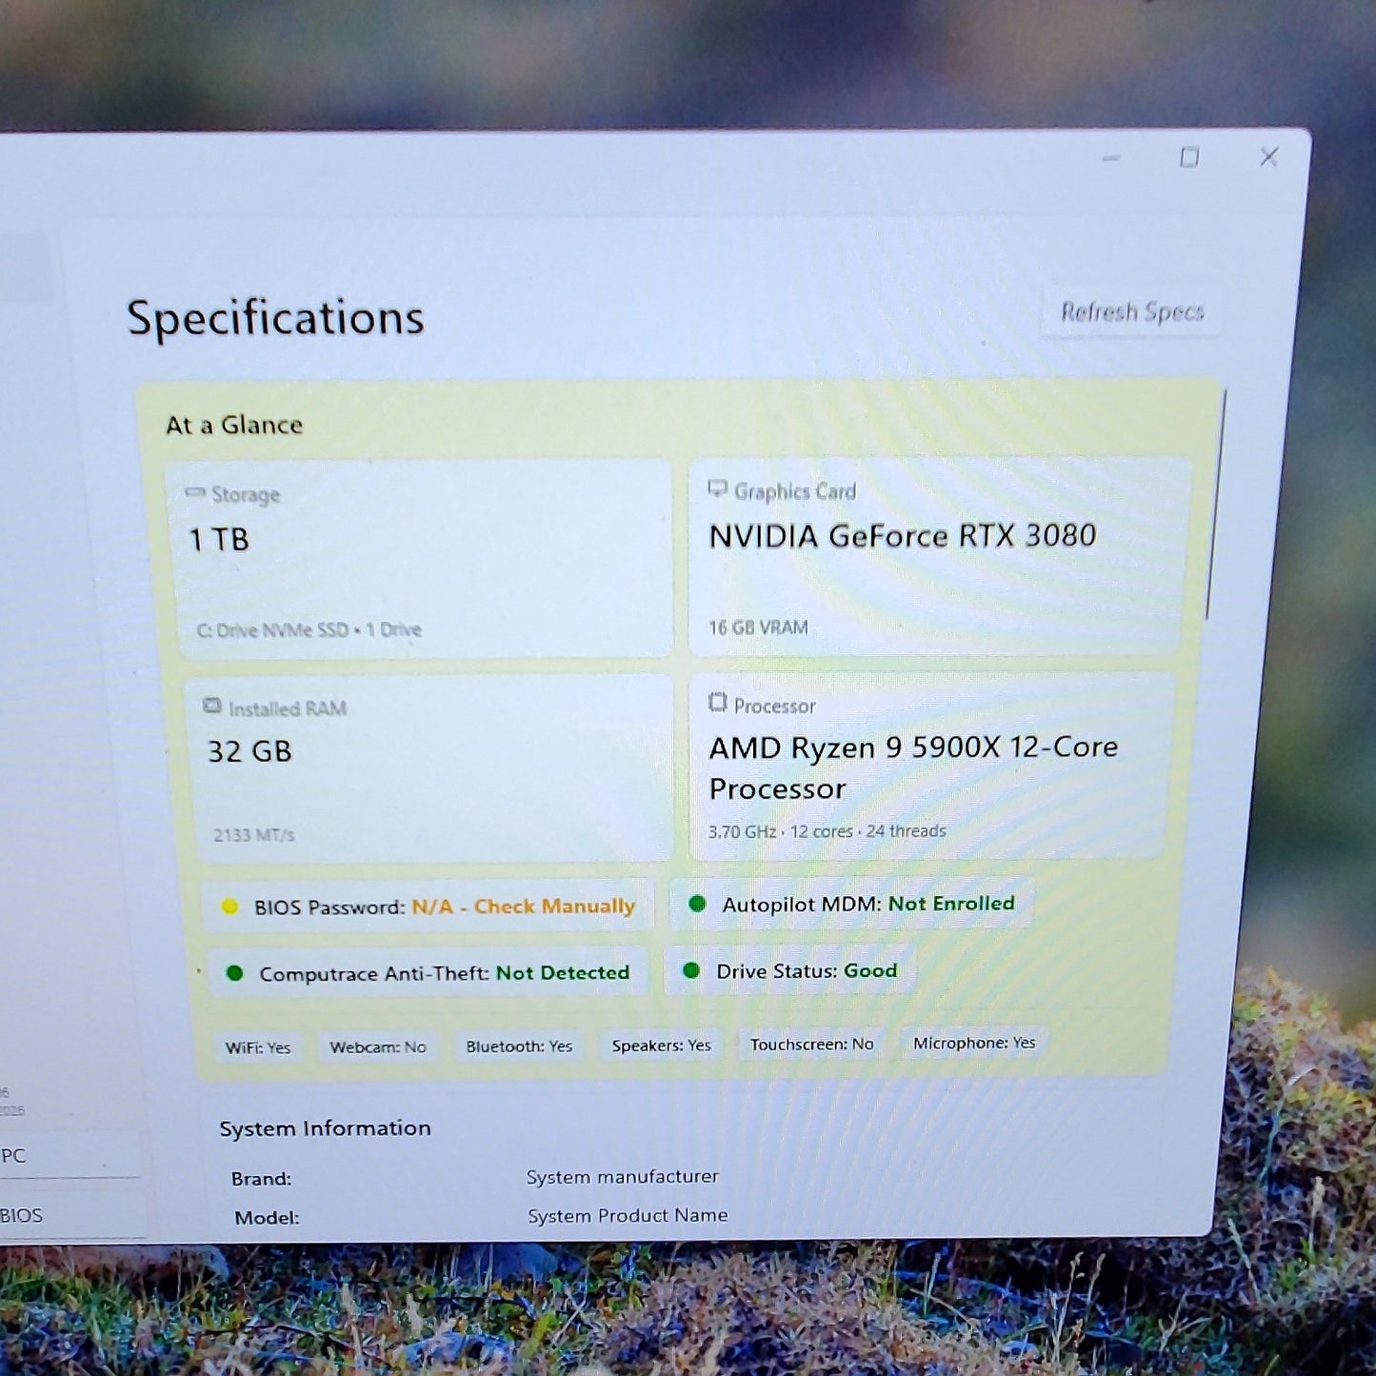Image resolution: width=1376 pixels, height=1376 pixels.
Task: Click the Specifications page heading
Action: pos(275,318)
